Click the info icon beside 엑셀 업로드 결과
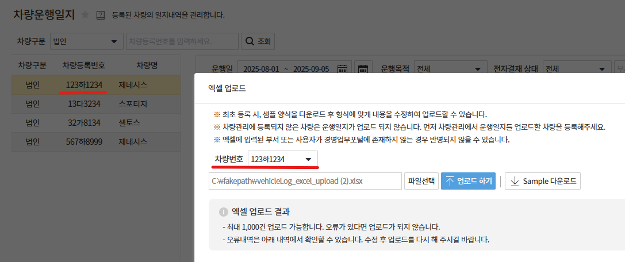 tap(224, 211)
